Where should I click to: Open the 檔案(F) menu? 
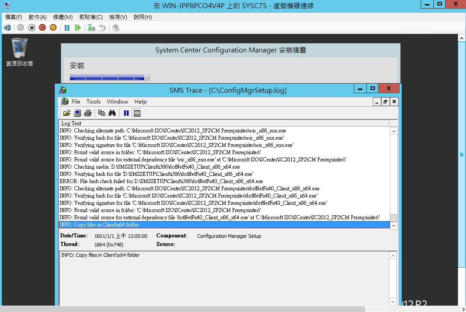[x=14, y=17]
